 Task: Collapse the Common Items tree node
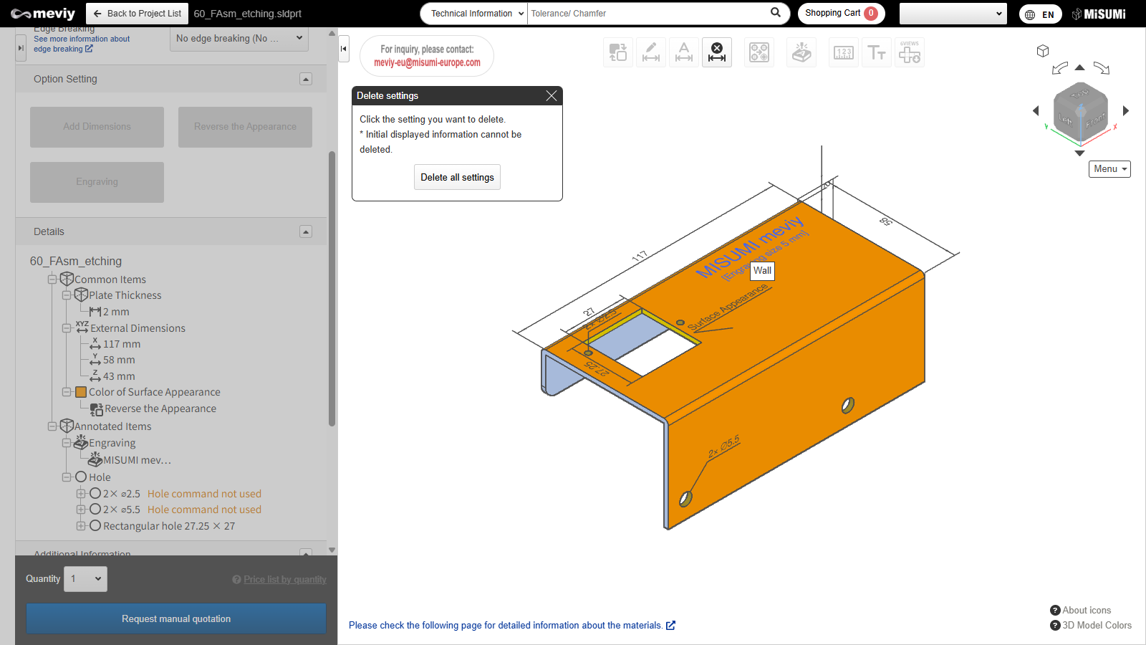[x=52, y=279]
